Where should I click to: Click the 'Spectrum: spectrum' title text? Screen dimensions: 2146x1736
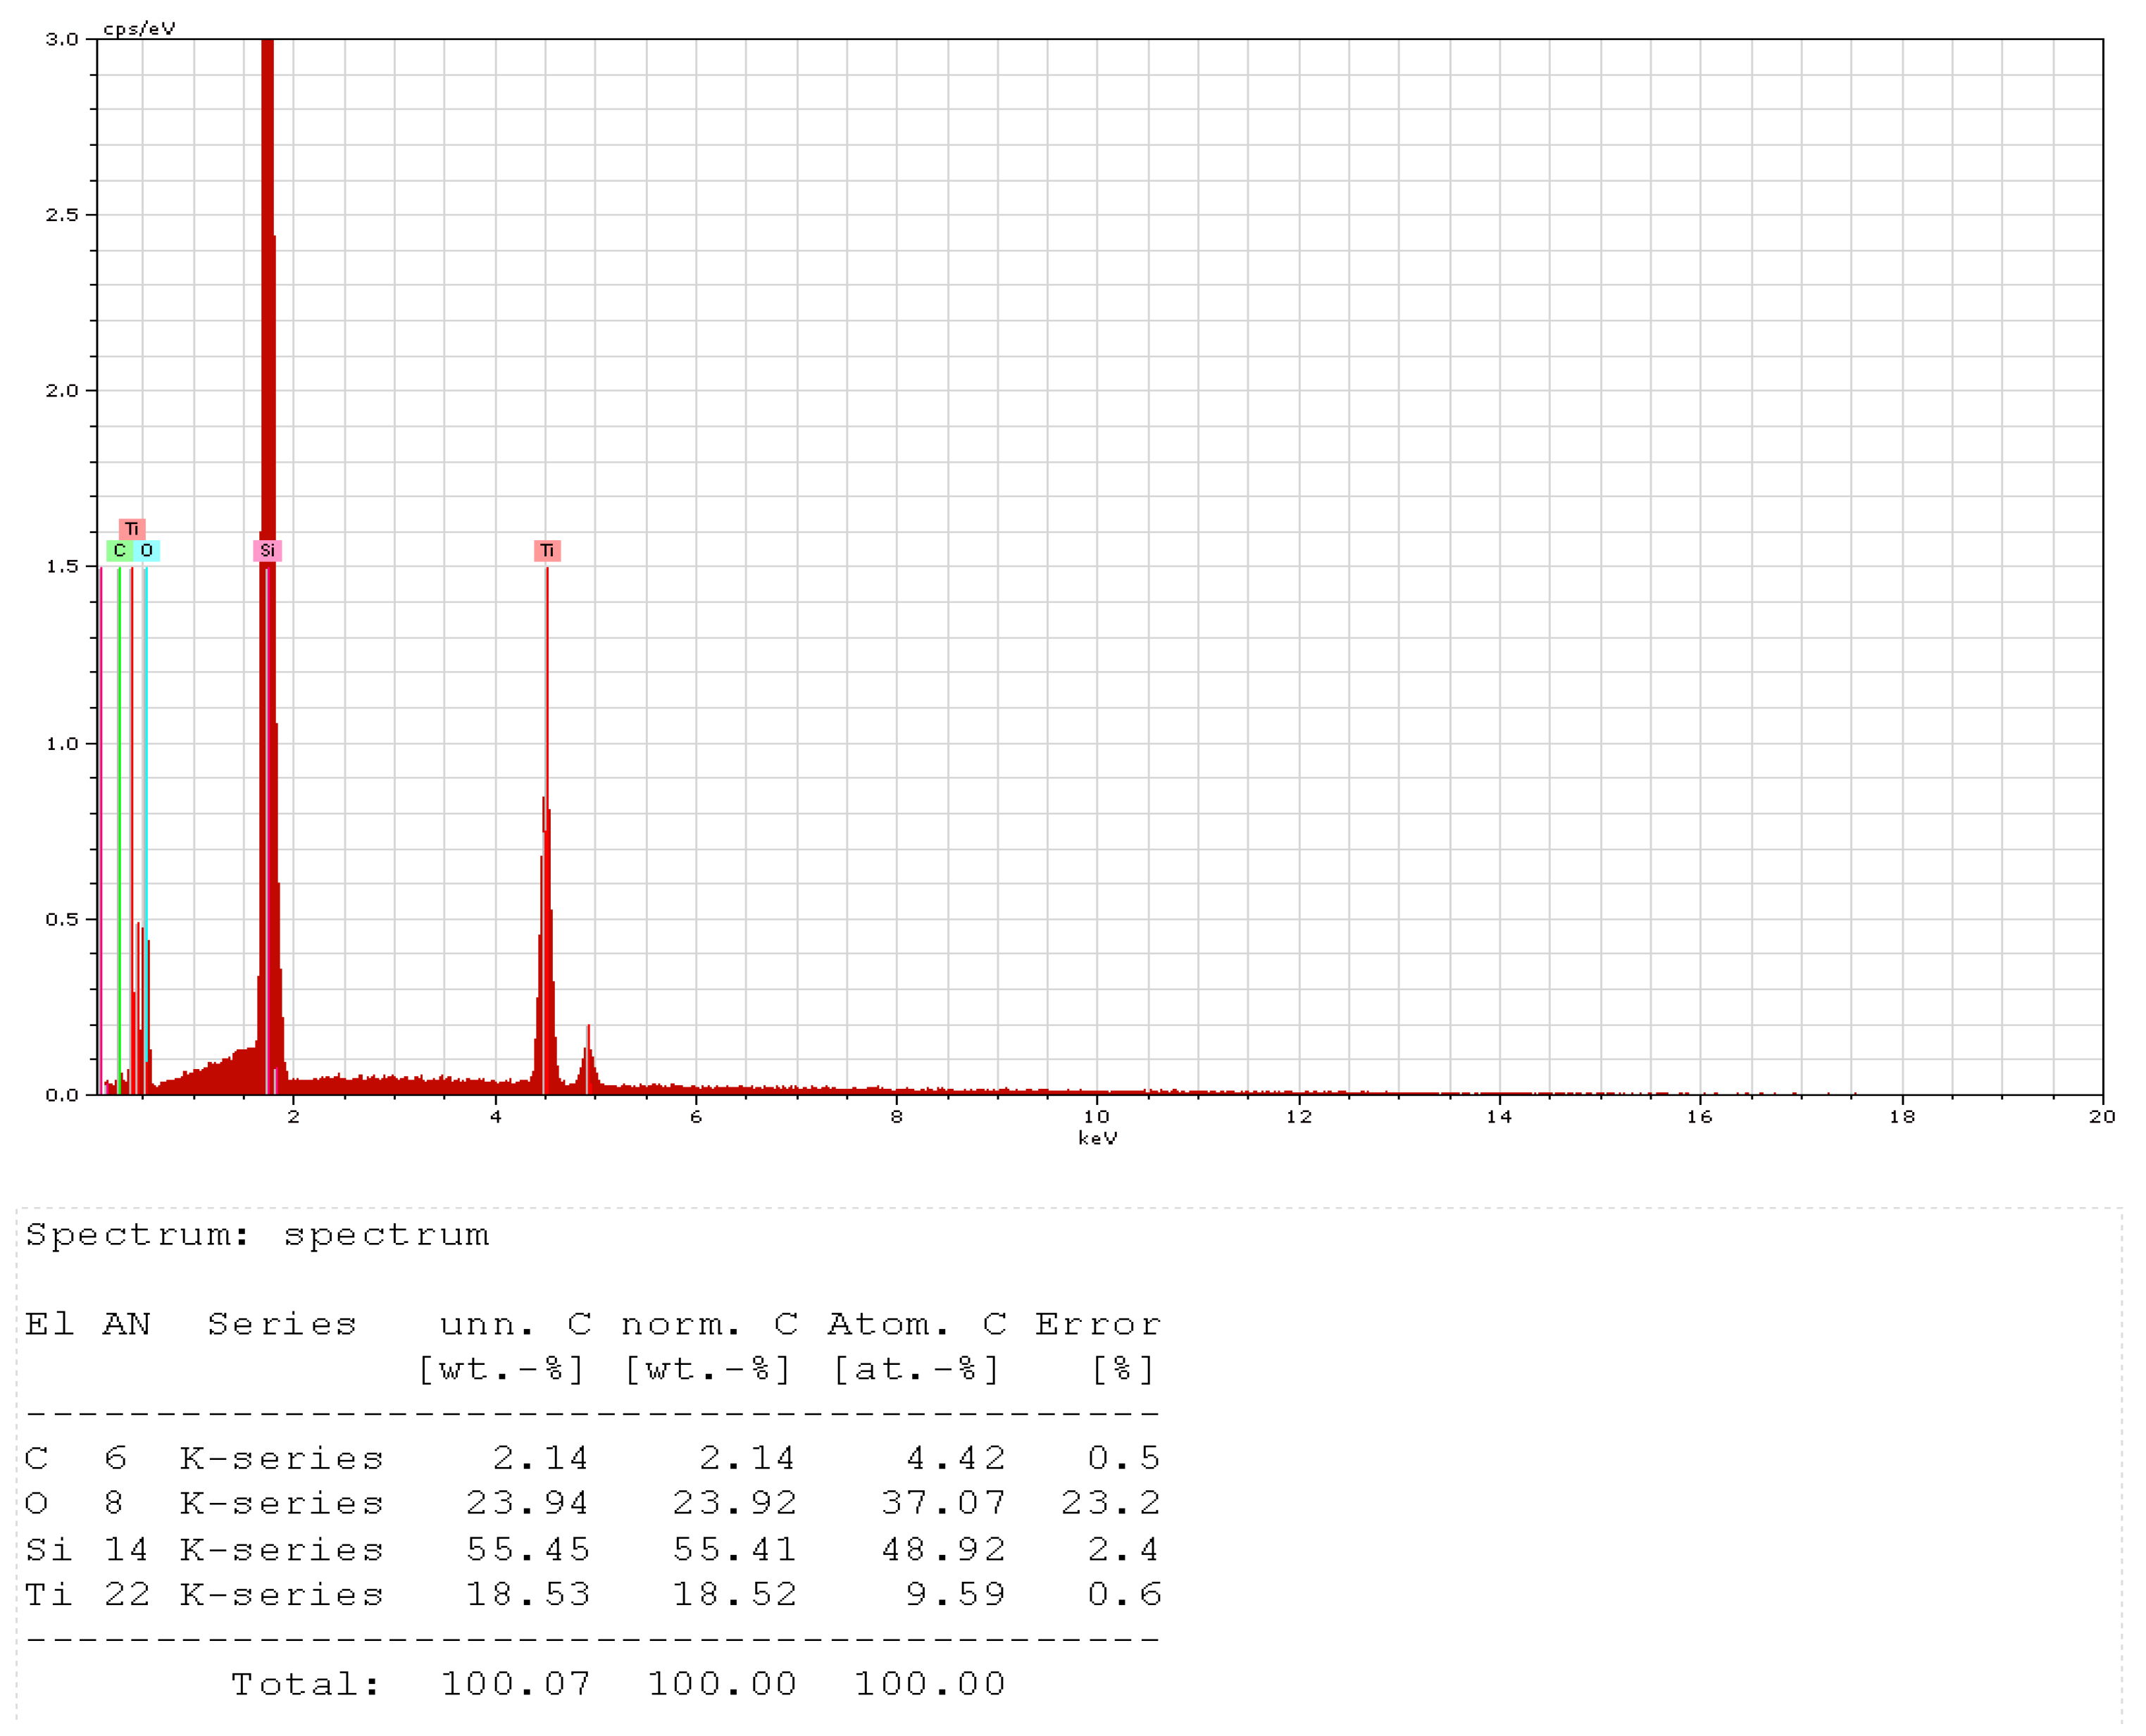point(257,1236)
